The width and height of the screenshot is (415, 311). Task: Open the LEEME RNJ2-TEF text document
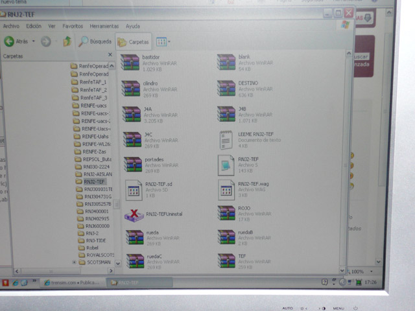click(226, 139)
